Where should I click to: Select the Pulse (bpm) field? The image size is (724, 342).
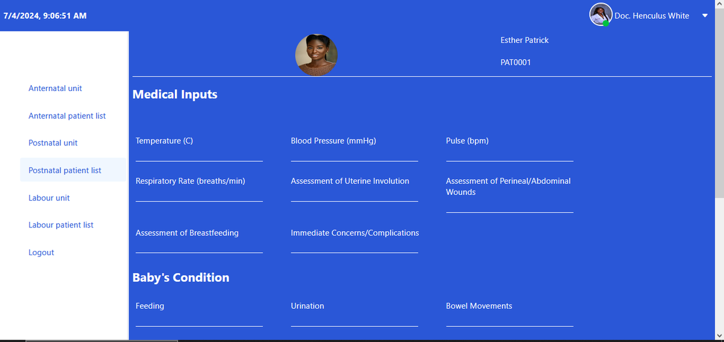click(509, 154)
